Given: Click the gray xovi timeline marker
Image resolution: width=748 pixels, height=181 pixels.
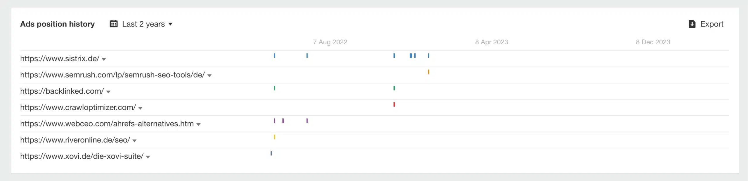Looking at the screenshot, I should click(x=271, y=153).
